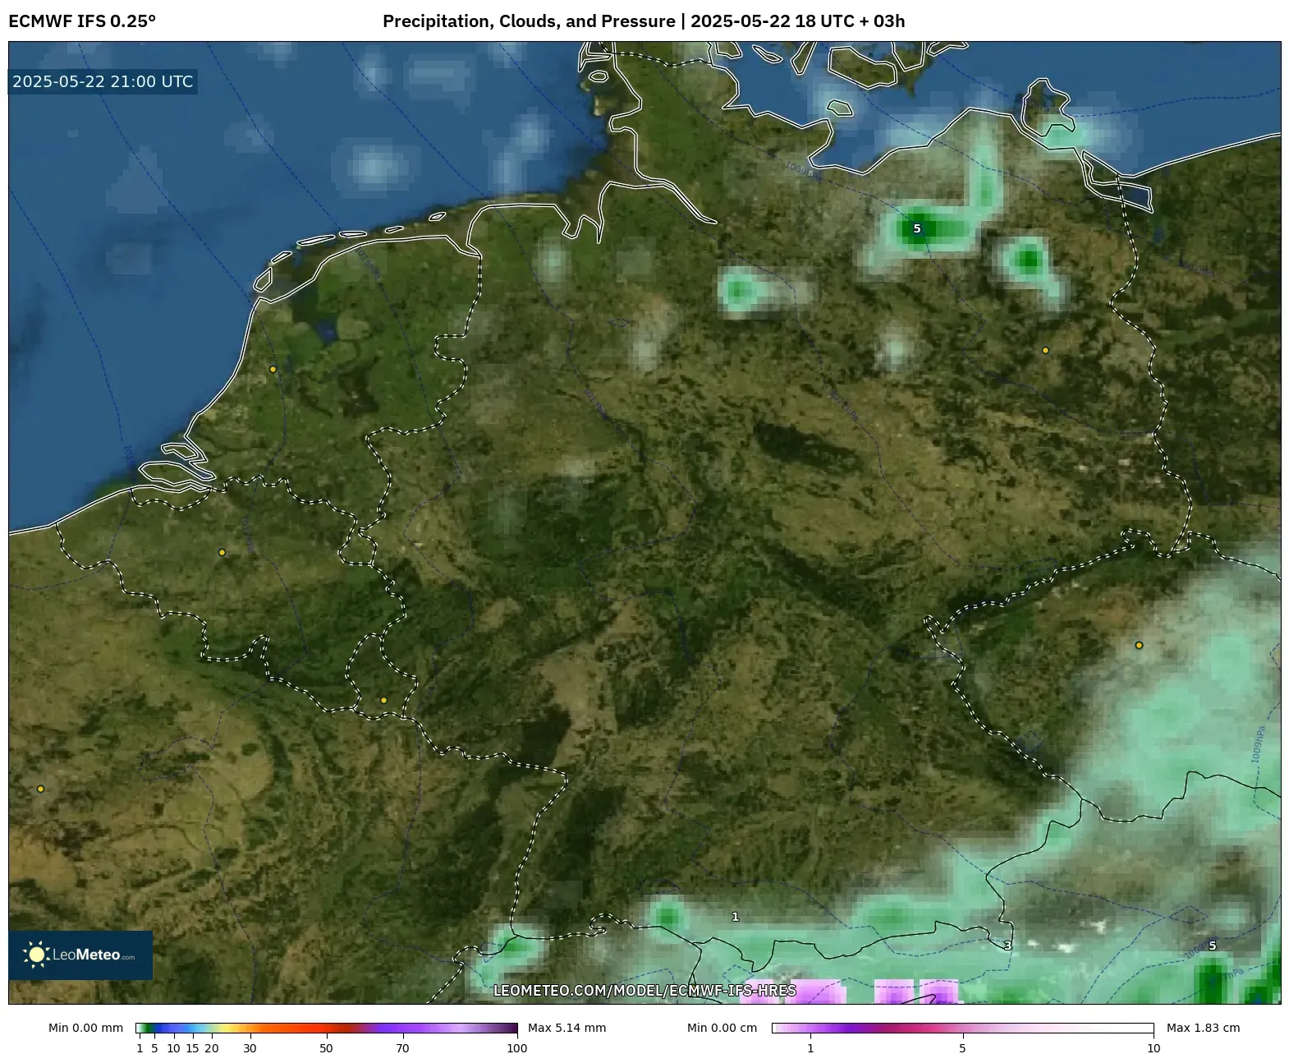Click the Max 5.14 mm label

567,1028
